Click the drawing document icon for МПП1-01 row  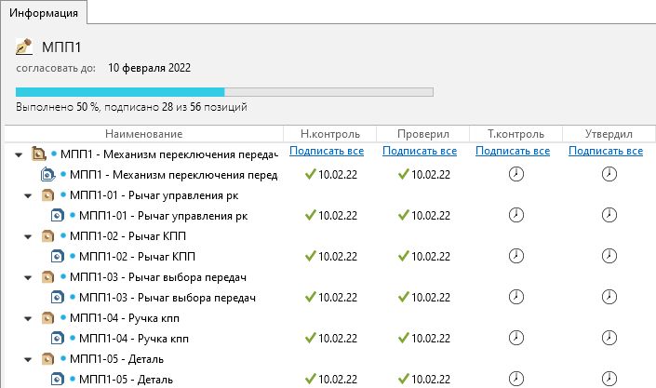[58, 216]
